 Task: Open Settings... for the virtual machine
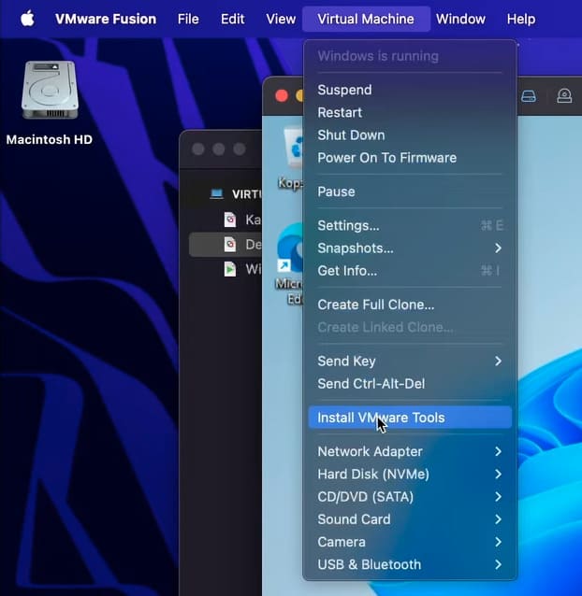click(348, 226)
